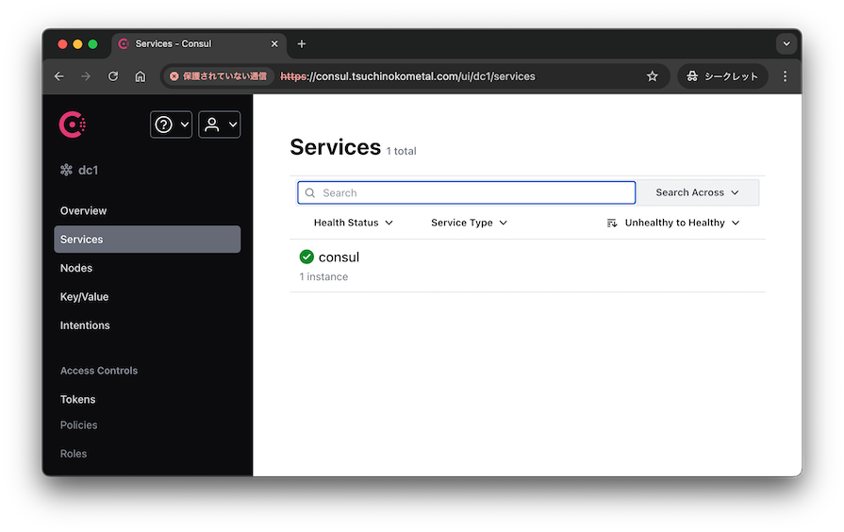Image resolution: width=844 pixels, height=532 pixels.
Task: Open the user account menu
Action: click(x=220, y=125)
